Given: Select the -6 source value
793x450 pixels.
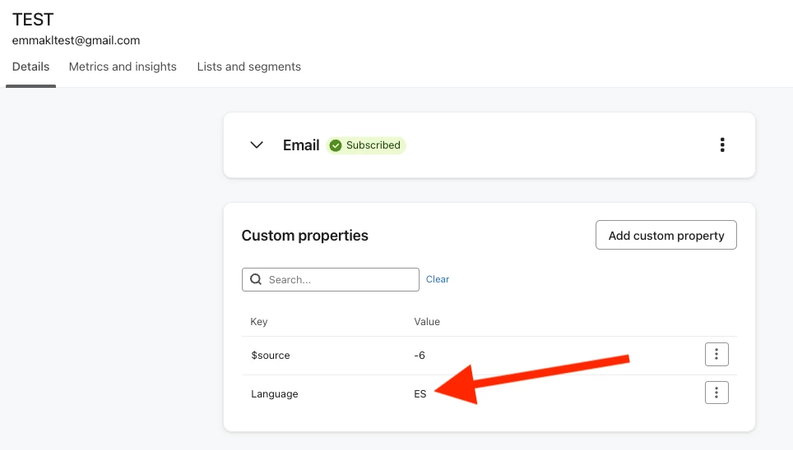Looking at the screenshot, I should coord(420,355).
